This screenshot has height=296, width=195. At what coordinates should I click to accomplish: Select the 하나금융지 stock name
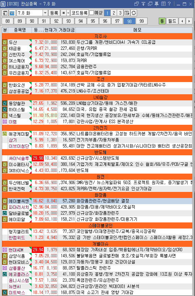coord(19,67)
